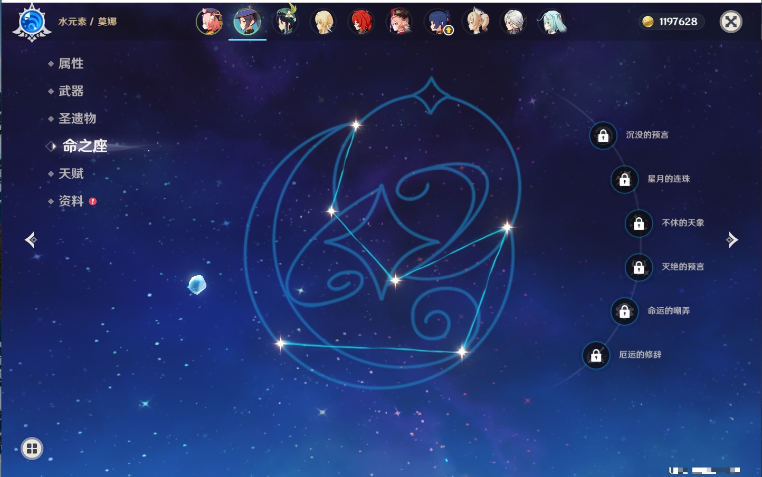Viewport: 762px width, 477px height.
Task: Select the pink-haired character with dark hat
Action: tap(399, 22)
